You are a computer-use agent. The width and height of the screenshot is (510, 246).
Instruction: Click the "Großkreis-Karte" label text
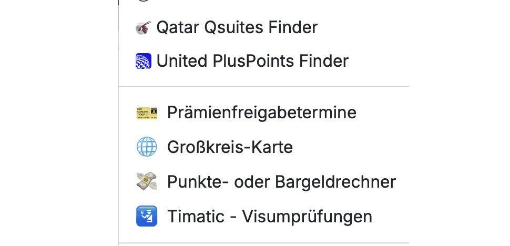[230, 147]
